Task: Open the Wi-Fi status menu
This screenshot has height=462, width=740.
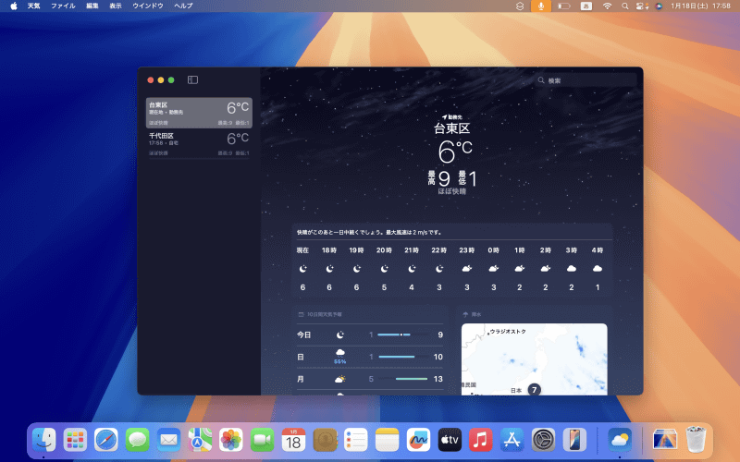Action: pos(608,6)
